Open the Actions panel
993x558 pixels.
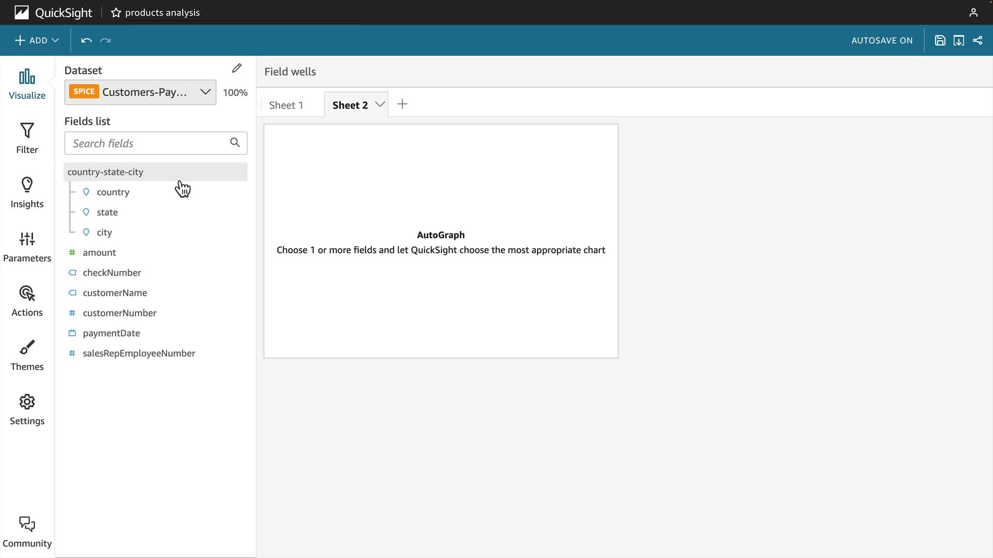point(27,301)
